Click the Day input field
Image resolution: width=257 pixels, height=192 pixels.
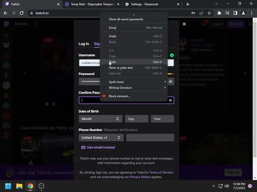point(137,119)
